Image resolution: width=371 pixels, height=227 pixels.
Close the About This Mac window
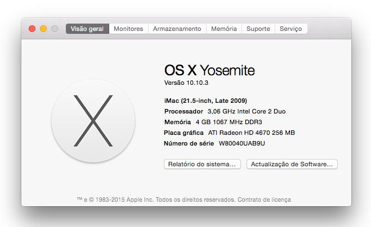32,29
